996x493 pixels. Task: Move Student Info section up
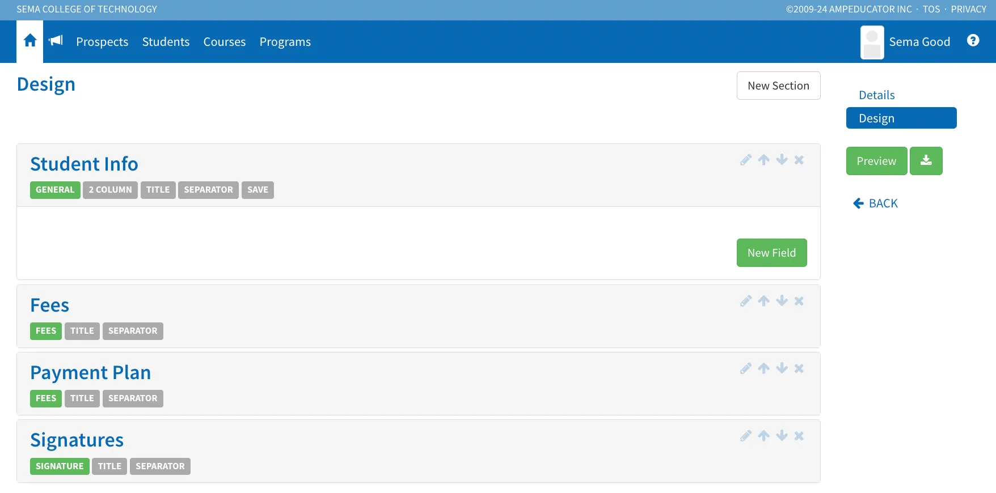[x=763, y=160]
